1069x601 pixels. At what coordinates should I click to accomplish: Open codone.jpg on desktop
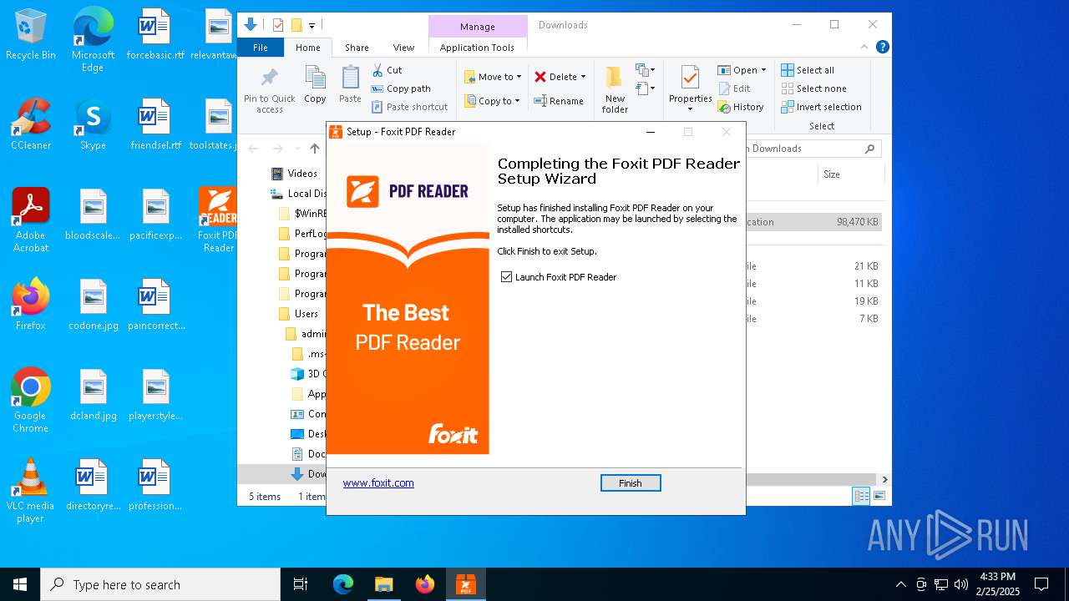[93, 306]
